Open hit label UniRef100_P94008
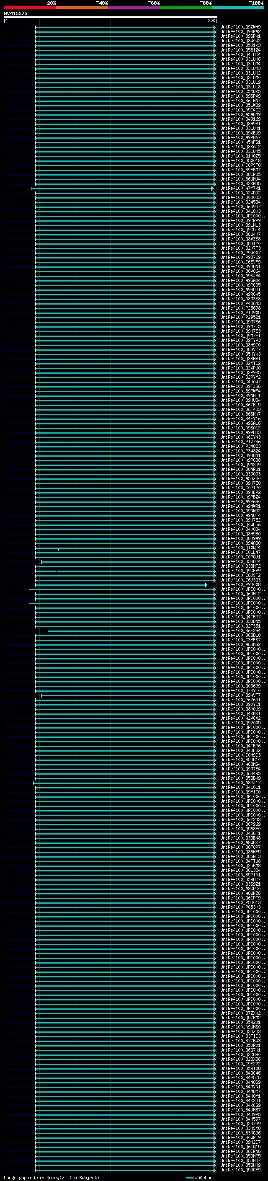Image resolution: width=268 pixels, height=1181 pixels. coord(240,585)
